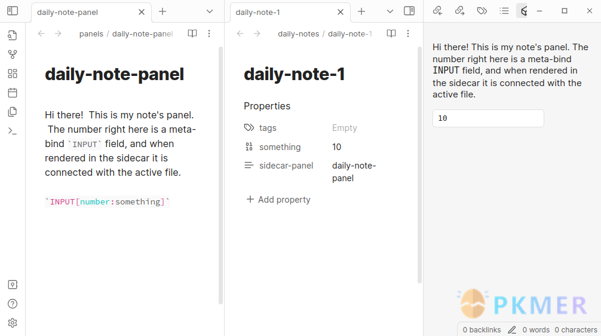Image resolution: width=601 pixels, height=336 pixels.
Task: Click pencil editing-mode icon in status bar
Action: [x=512, y=330]
